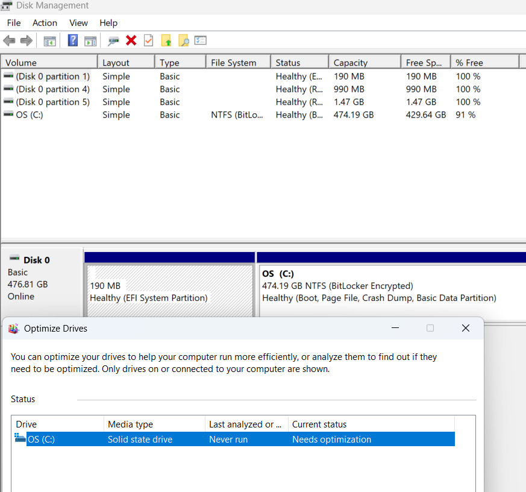Click the connect drive plug icon
The width and height of the screenshot is (526, 492).
pyautogui.click(x=113, y=41)
